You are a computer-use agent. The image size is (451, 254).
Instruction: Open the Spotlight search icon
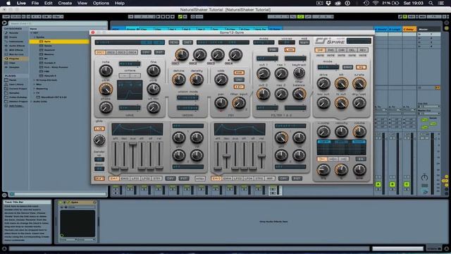coord(431,3)
